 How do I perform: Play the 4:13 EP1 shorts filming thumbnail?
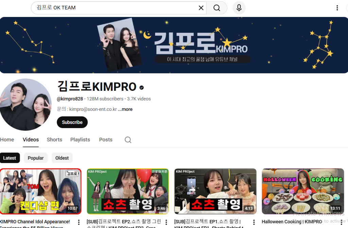(x=215, y=191)
